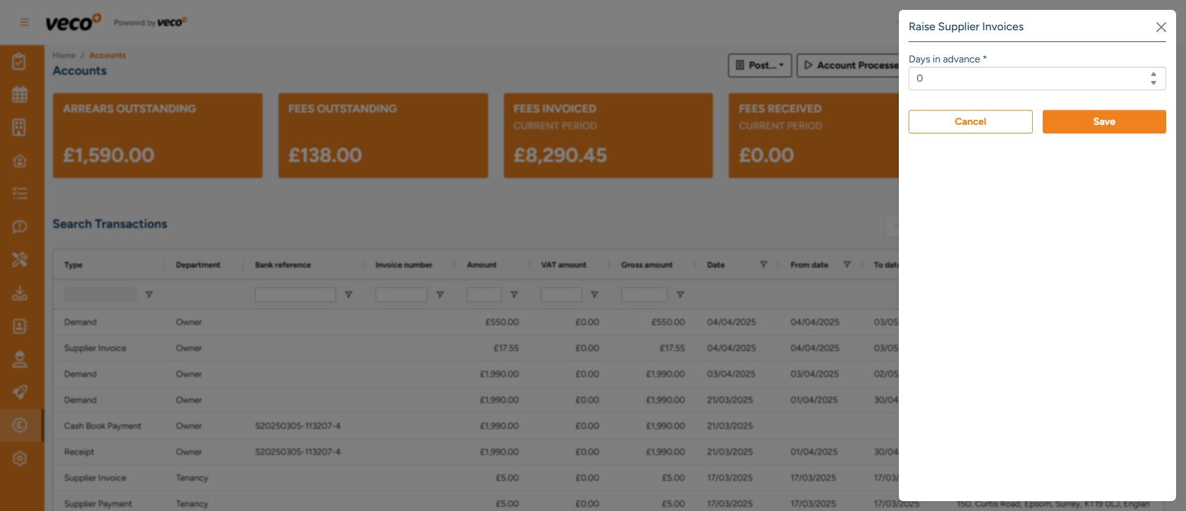
Task: Open the Type column filter icon
Action: (x=149, y=295)
